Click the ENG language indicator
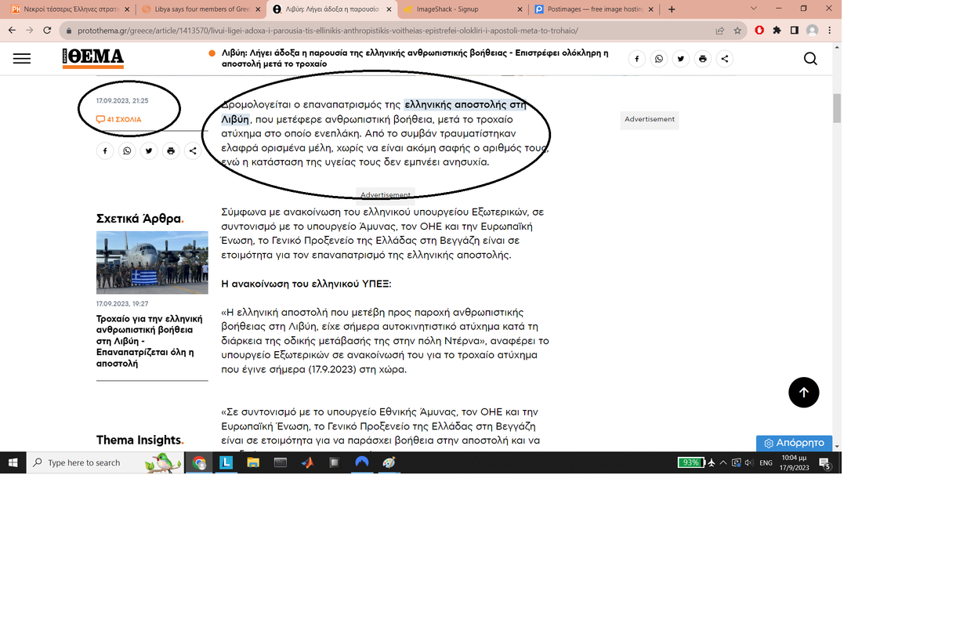This screenshot has width=967, height=627. (766, 462)
